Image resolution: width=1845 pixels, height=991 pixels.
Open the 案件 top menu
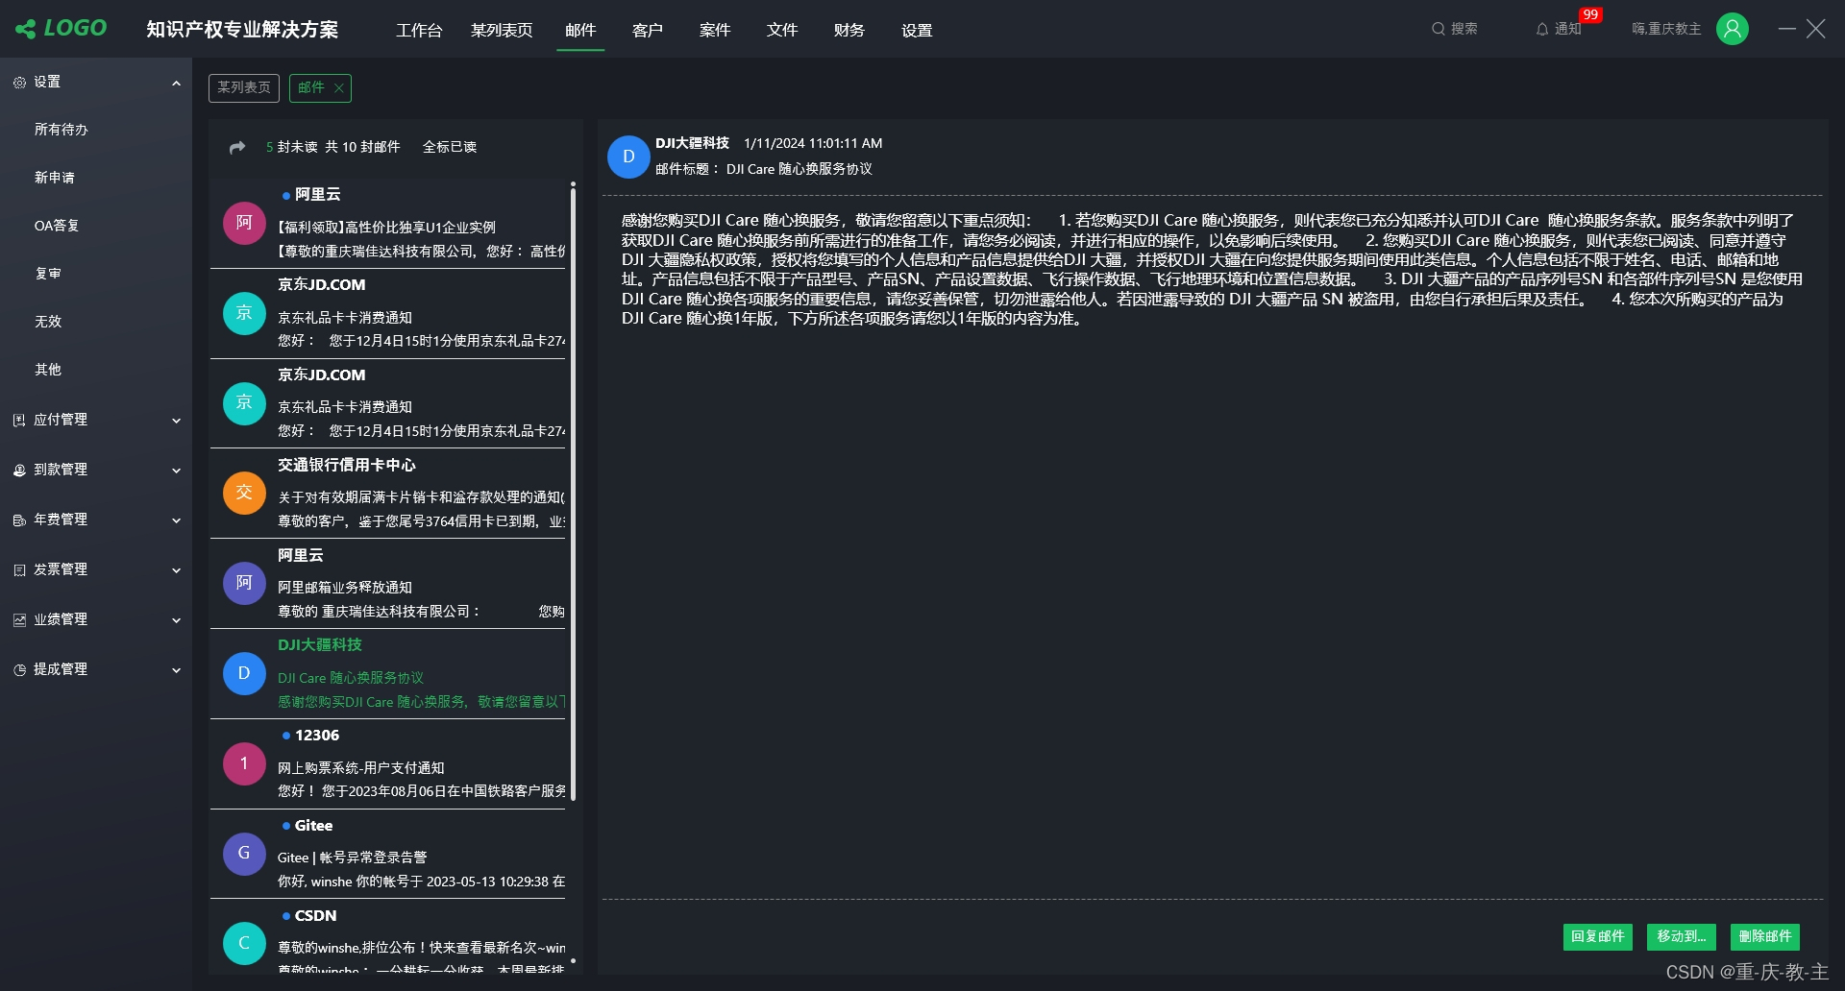[715, 31]
